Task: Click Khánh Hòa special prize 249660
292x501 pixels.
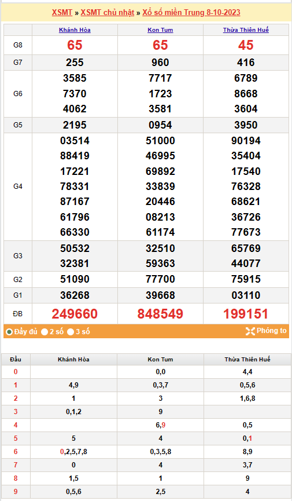Action: (75, 314)
